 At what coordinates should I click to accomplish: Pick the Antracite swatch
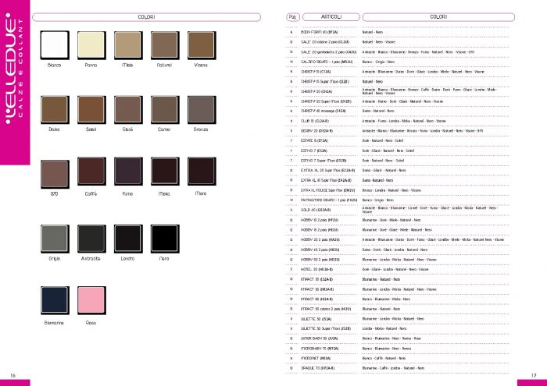tap(91, 239)
